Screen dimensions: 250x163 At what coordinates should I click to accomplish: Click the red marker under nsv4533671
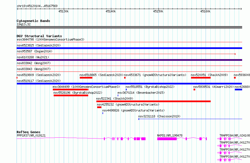pos(125,78)
